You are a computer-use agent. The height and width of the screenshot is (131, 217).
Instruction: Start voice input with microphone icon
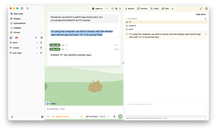click(x=115, y=117)
